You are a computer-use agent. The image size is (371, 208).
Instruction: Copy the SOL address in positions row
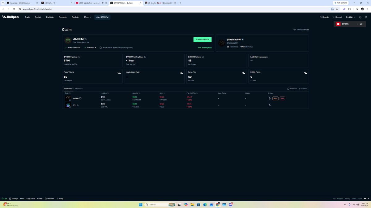pos(78,105)
